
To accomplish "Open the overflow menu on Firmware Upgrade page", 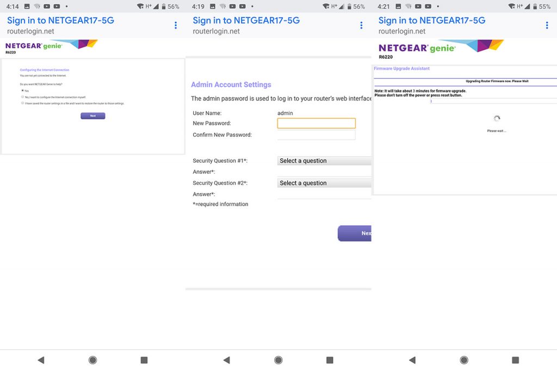I will (547, 25).
